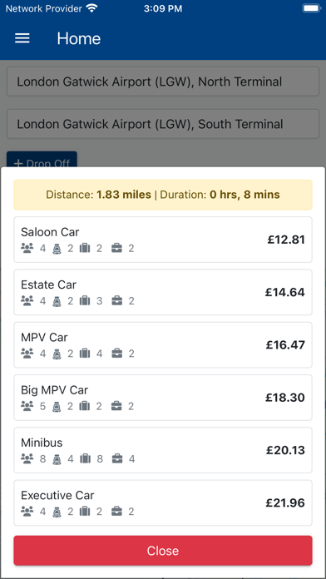Click the Wi-Fi status icon
Image resolution: width=326 pixels, height=579 pixels.
click(91, 8)
